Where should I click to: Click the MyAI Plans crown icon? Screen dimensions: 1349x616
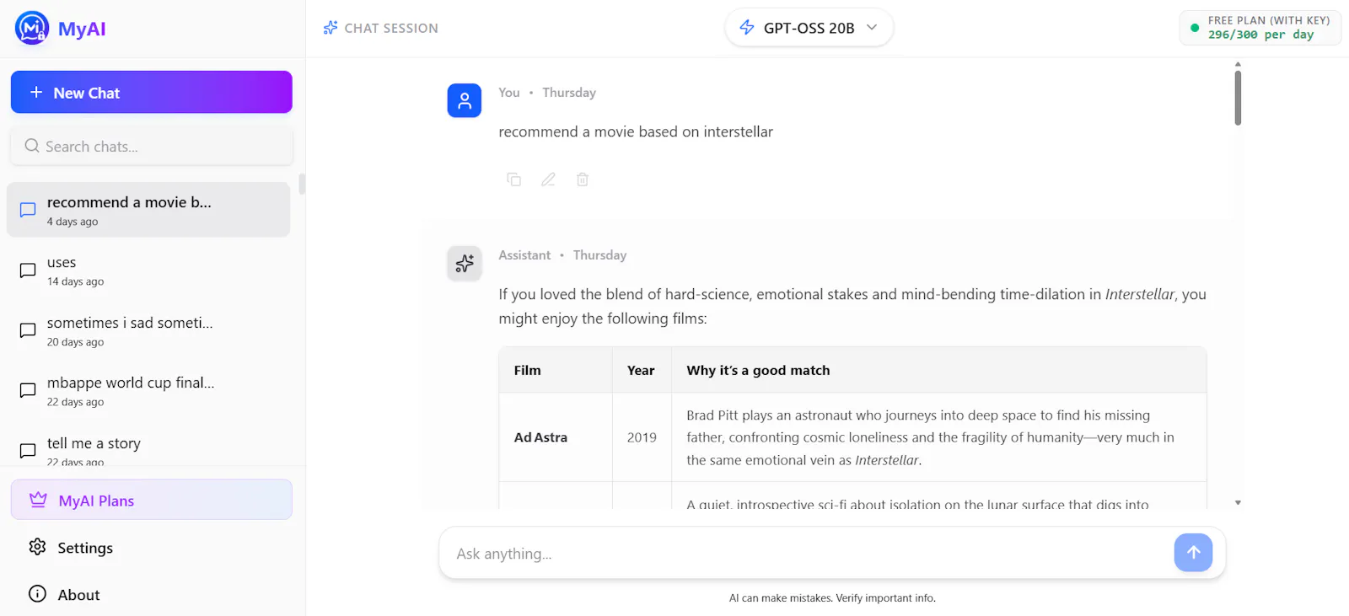[38, 500]
